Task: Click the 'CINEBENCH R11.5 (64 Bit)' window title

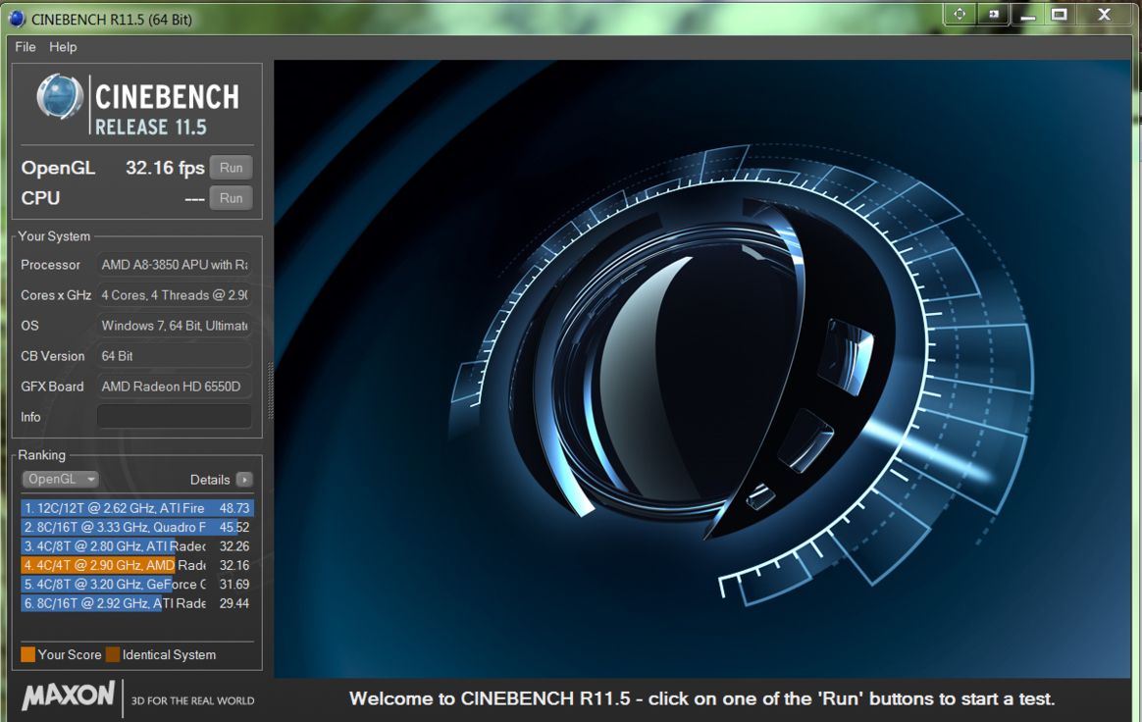Action: [x=112, y=20]
